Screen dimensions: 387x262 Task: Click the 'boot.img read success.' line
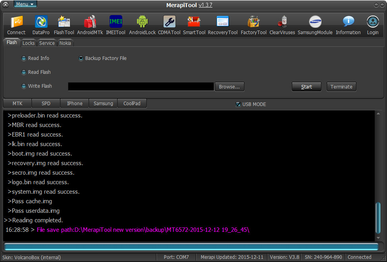point(40,154)
